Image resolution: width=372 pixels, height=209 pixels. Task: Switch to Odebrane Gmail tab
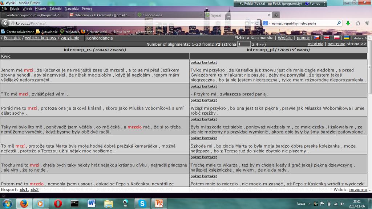[x=102, y=15]
